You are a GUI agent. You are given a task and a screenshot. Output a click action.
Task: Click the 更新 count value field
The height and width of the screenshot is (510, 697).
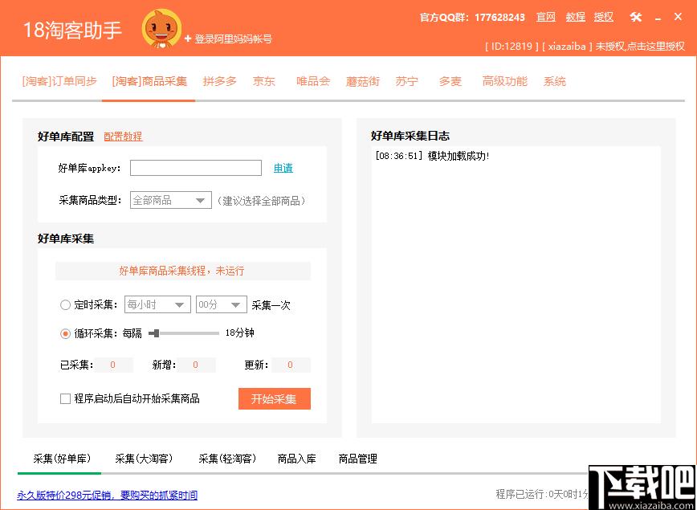click(290, 365)
